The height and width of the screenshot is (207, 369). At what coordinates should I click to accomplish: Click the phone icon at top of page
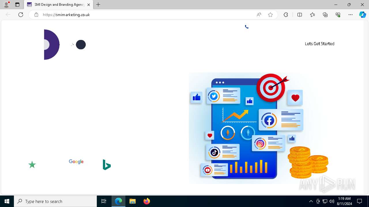tap(247, 27)
